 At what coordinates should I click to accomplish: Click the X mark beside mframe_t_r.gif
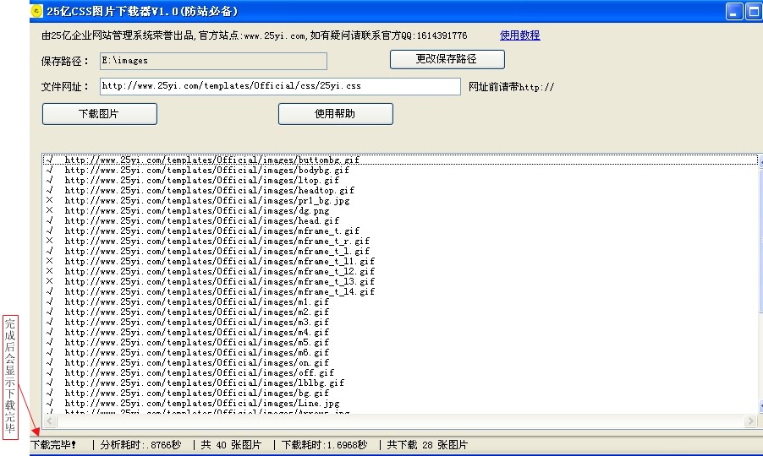pos(49,241)
